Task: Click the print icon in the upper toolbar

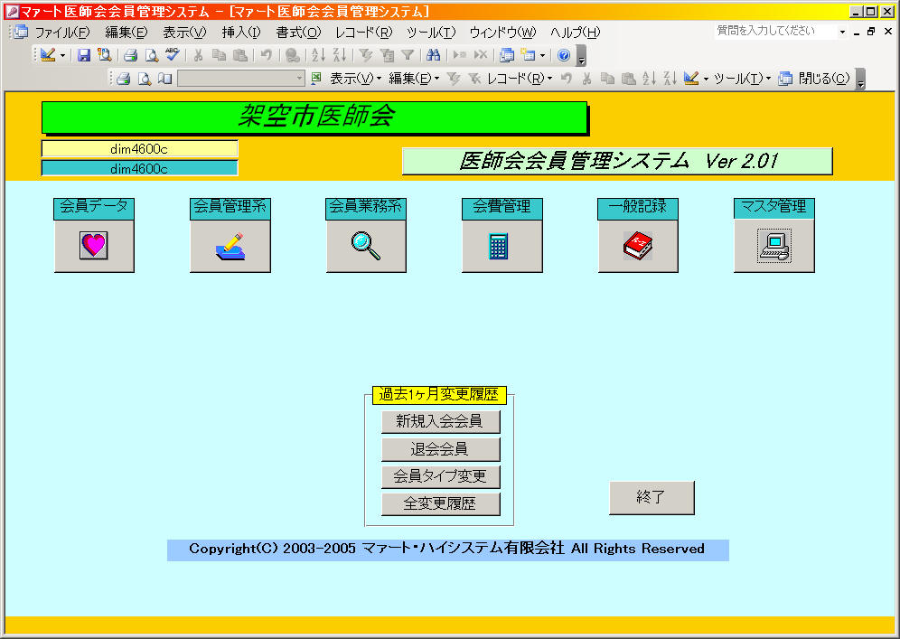Action: (x=130, y=55)
